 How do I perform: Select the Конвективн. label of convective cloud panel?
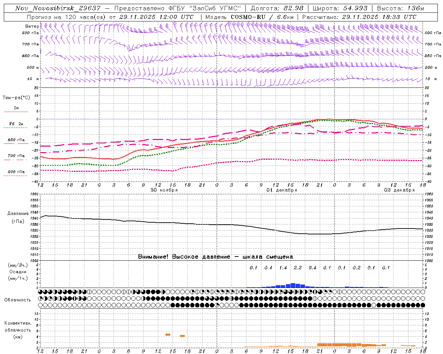coord(18,323)
